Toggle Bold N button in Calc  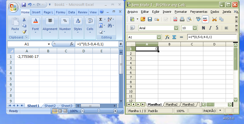(203, 28)
